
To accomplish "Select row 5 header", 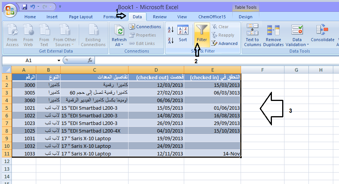I will tap(7, 108).
